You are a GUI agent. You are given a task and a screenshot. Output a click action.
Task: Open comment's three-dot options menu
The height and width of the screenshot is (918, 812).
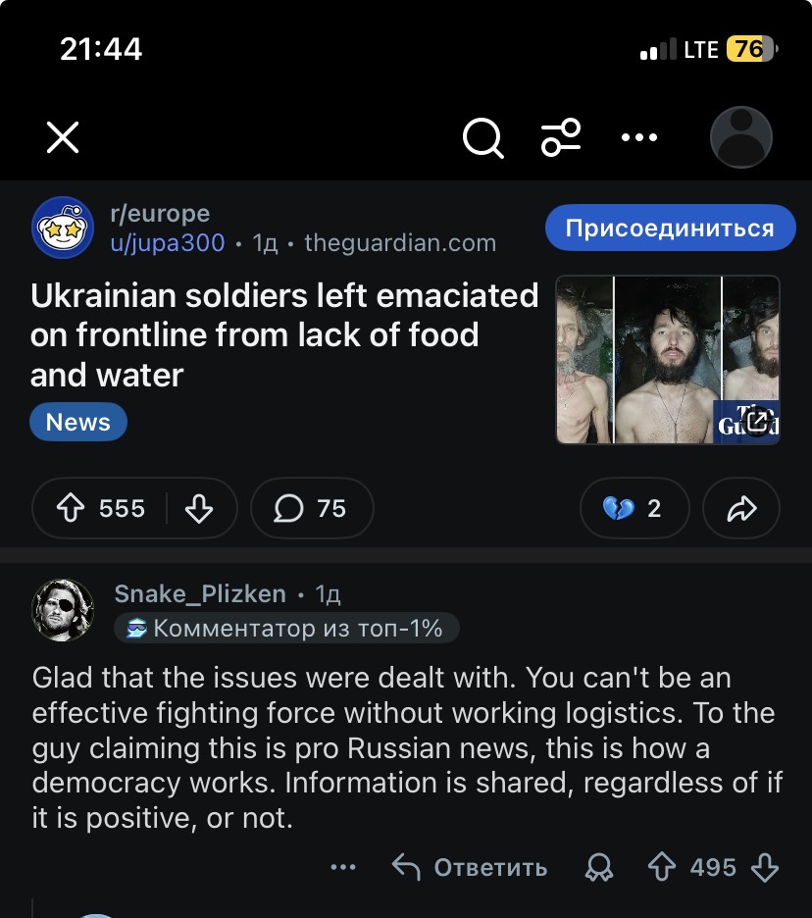[x=343, y=867]
